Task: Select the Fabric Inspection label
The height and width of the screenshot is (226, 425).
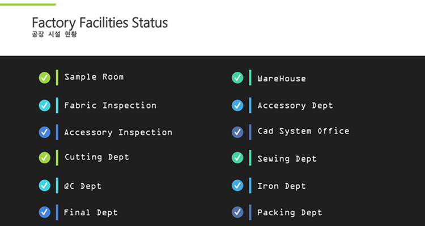Action: click(110, 105)
